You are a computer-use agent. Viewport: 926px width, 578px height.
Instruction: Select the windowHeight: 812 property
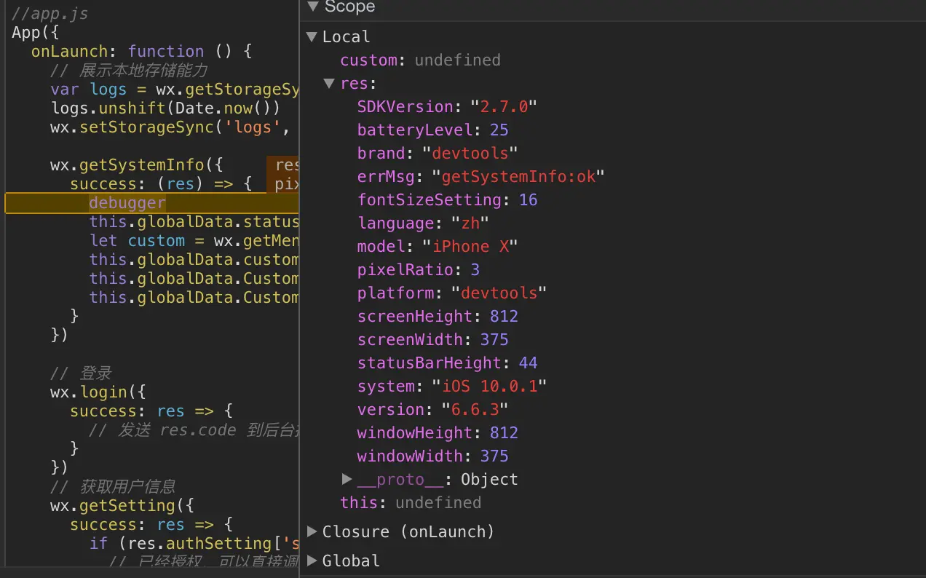tap(437, 432)
